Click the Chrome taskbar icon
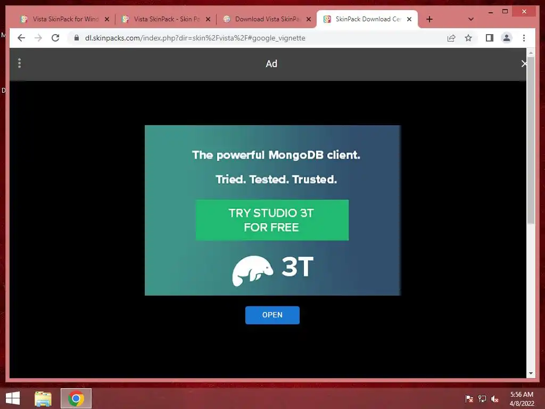 pyautogui.click(x=76, y=398)
